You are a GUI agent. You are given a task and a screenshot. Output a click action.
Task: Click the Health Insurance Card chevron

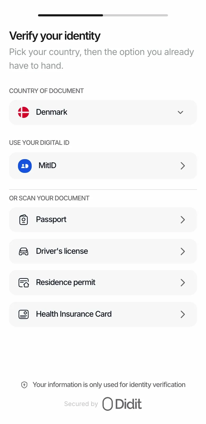182,314
